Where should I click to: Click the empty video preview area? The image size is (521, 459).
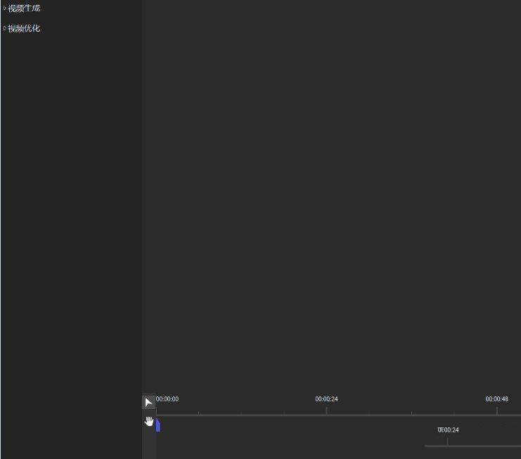330,197
